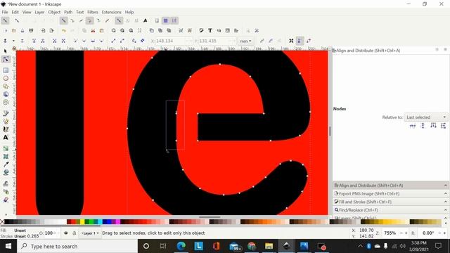Toggle the enable snapping button
This screenshot has height=253, width=450.
click(5, 20)
